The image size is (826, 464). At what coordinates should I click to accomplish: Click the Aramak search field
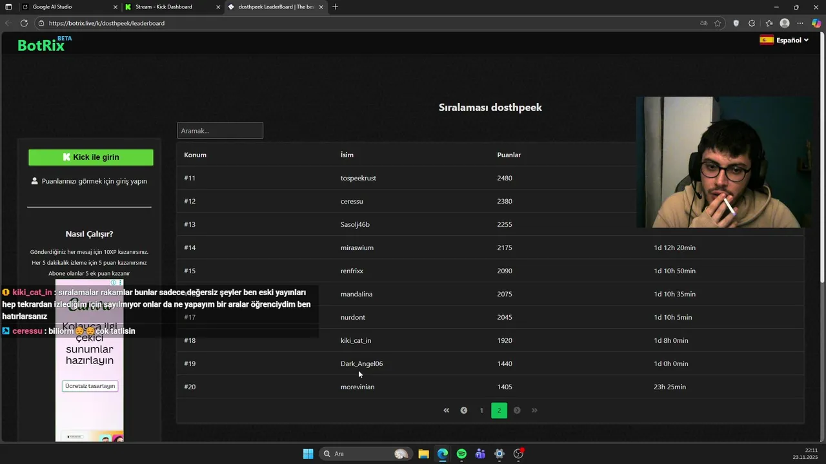click(x=220, y=130)
